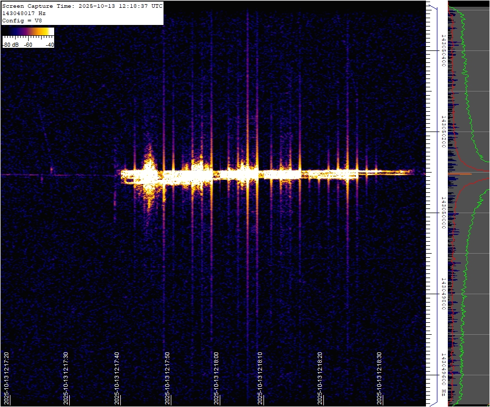The image size is (490, 407).
Task: Select the 12:17:40 timestamp label
Action: (117, 377)
